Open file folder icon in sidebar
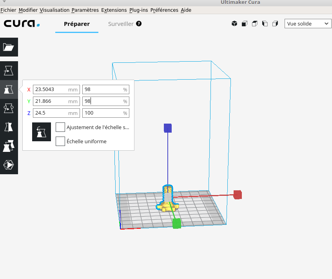Screen dimensions: 332x279 click(9, 47)
